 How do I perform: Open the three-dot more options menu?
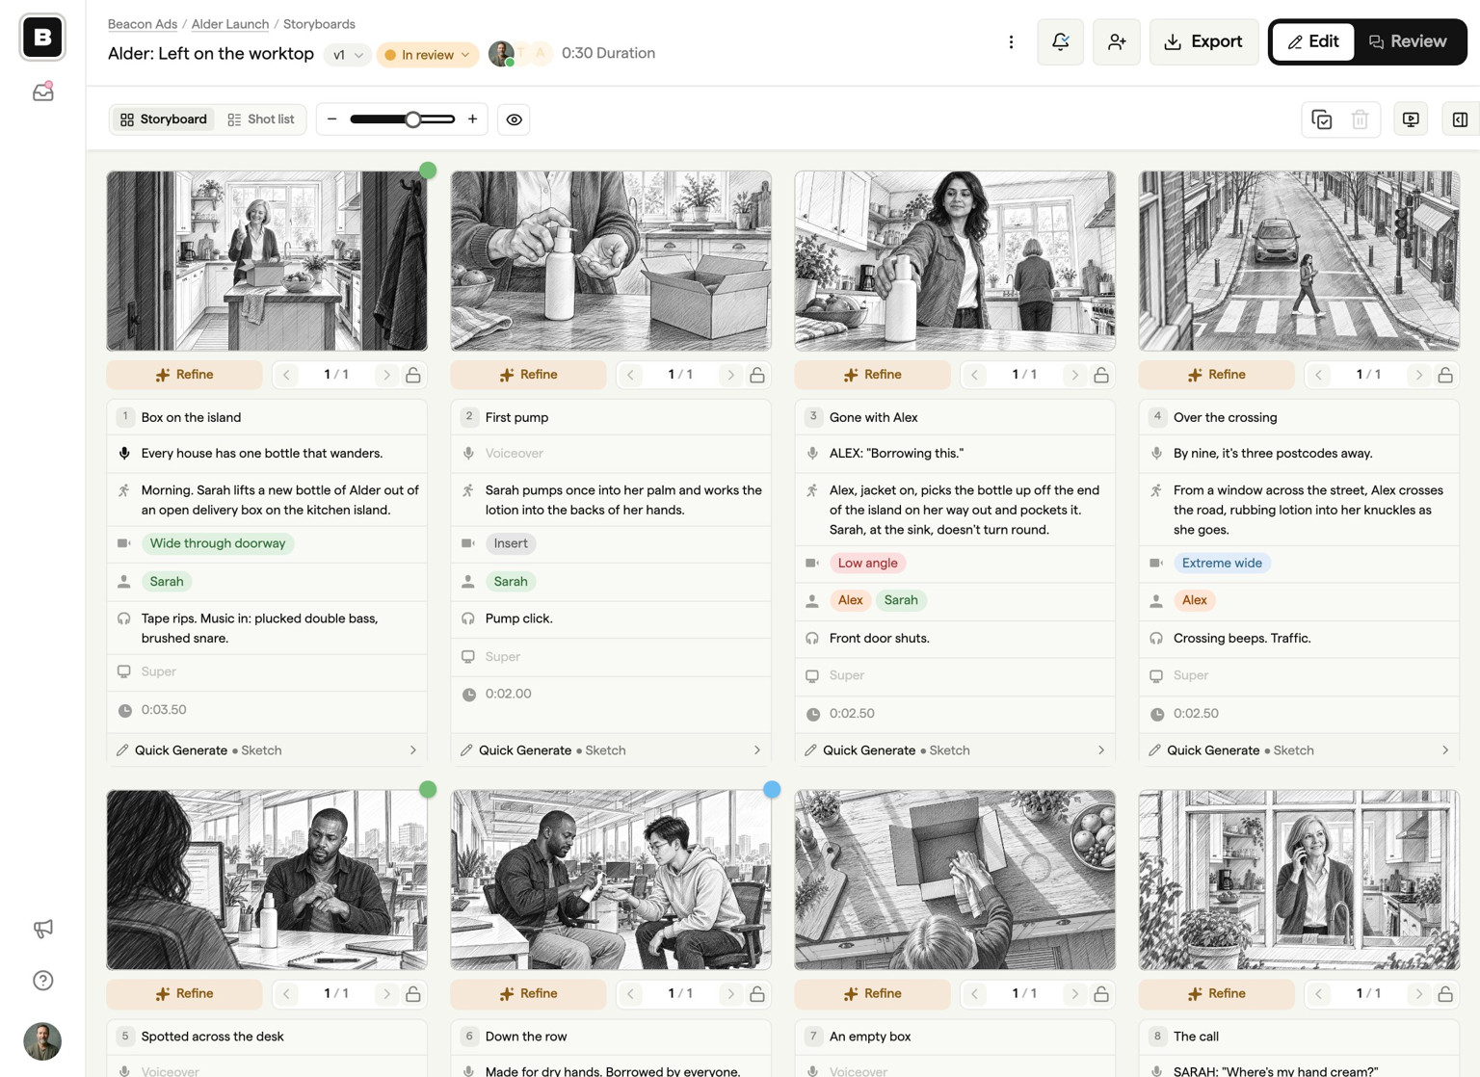[1011, 42]
